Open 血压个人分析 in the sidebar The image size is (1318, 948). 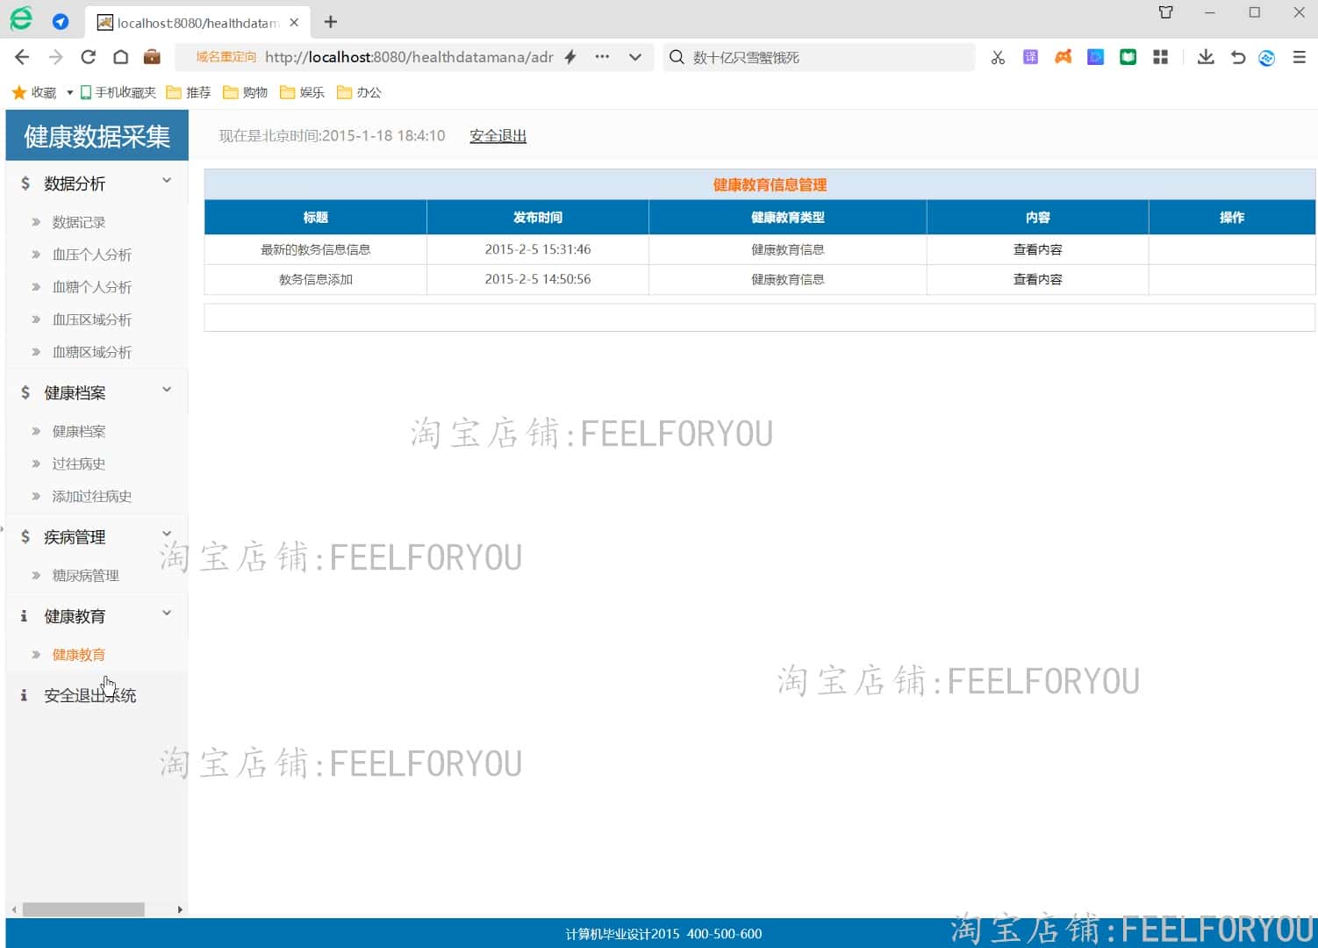(92, 255)
